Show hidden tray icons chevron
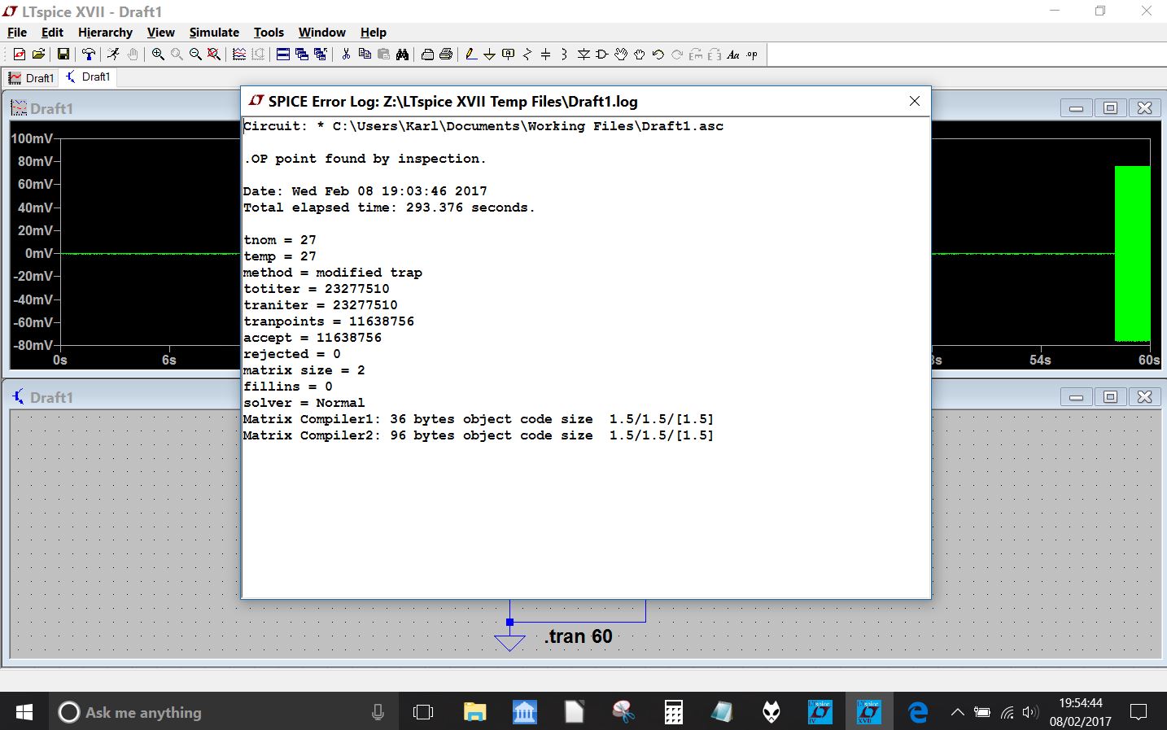 [x=958, y=712]
